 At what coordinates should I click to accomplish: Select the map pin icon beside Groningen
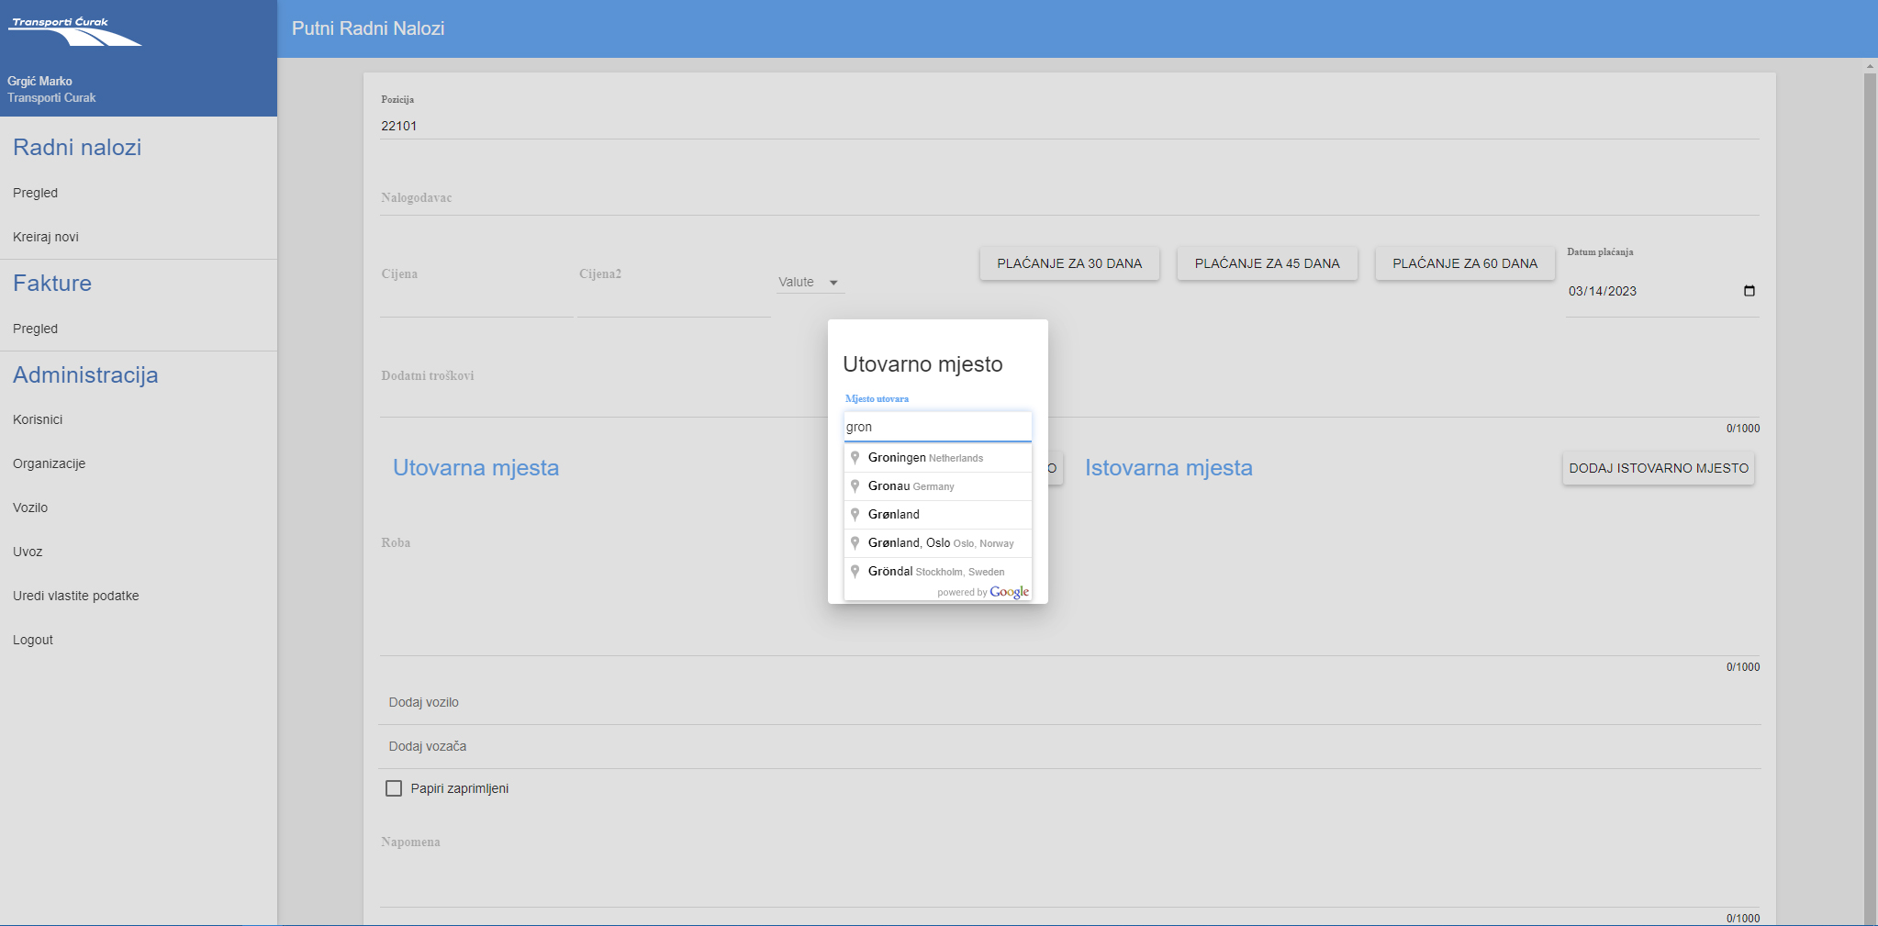pyautogui.click(x=855, y=457)
